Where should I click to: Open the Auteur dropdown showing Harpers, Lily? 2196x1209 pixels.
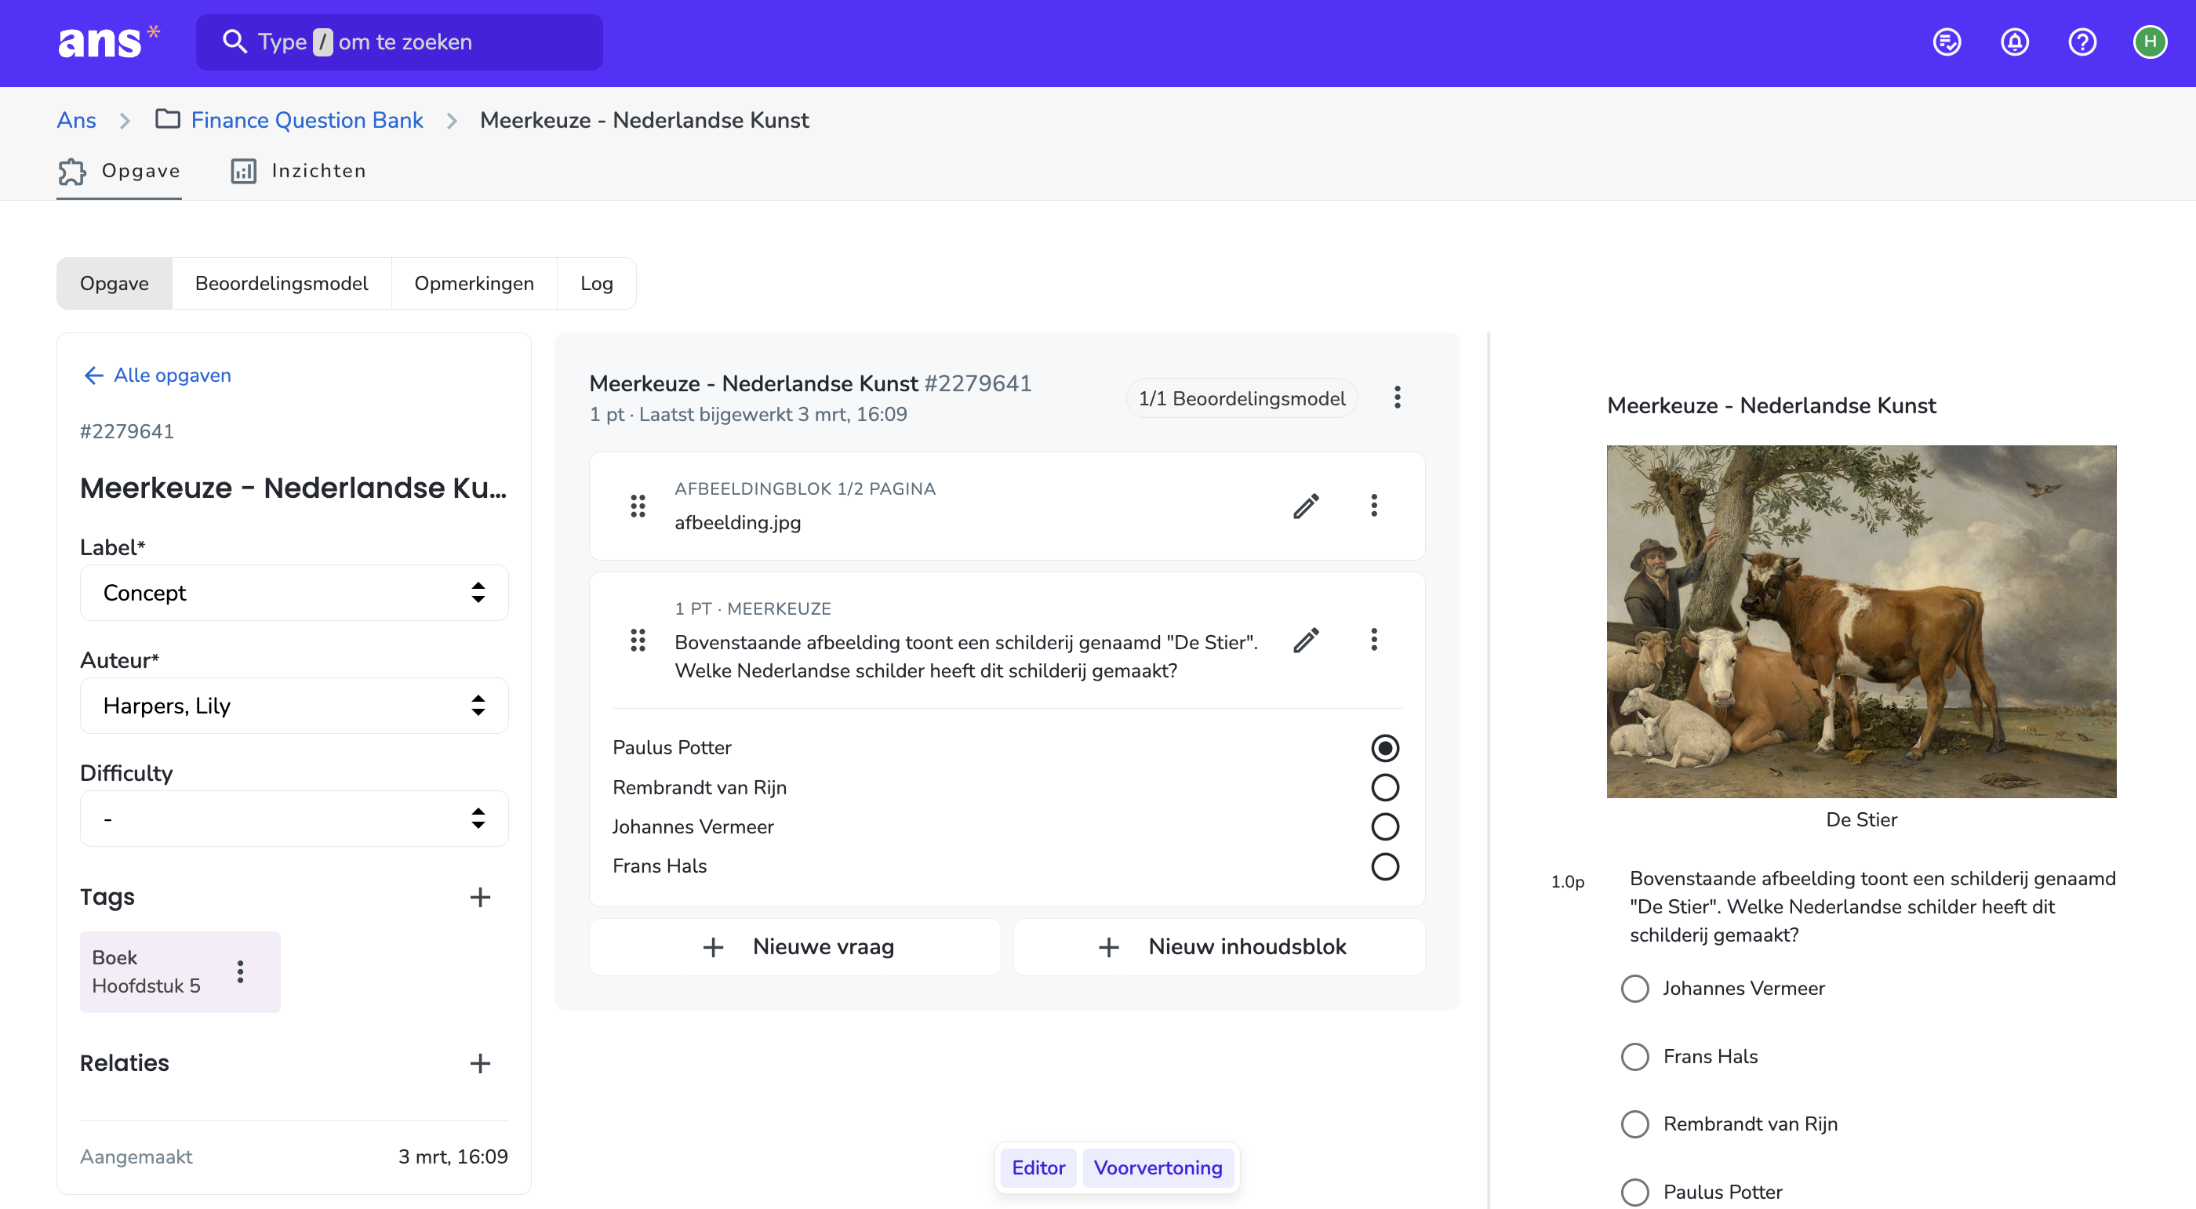click(x=294, y=706)
